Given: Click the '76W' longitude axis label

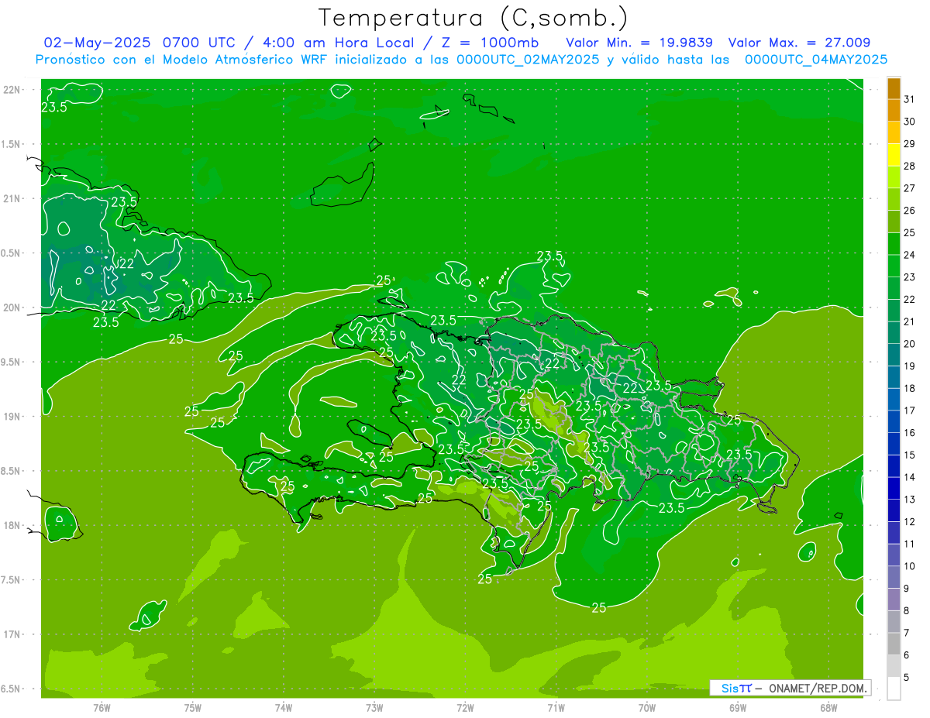Looking at the screenshot, I should [x=102, y=707].
